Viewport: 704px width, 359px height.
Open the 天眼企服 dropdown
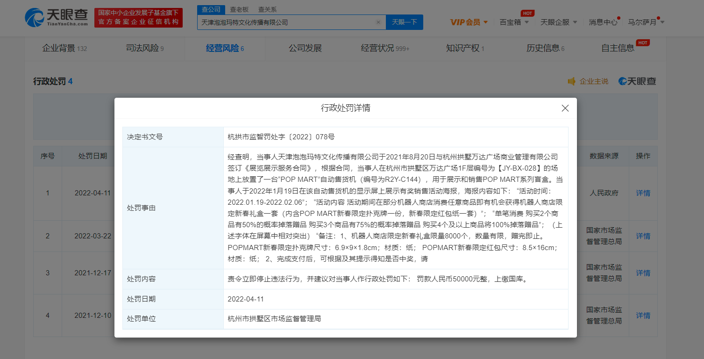(x=559, y=22)
